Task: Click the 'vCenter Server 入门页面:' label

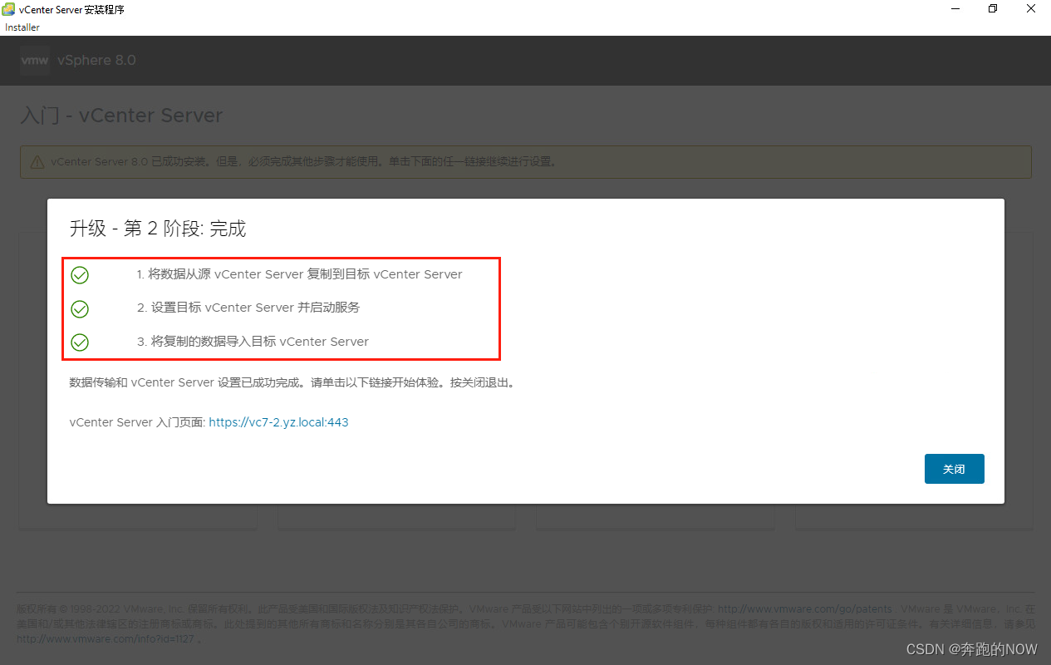Action: pos(137,422)
